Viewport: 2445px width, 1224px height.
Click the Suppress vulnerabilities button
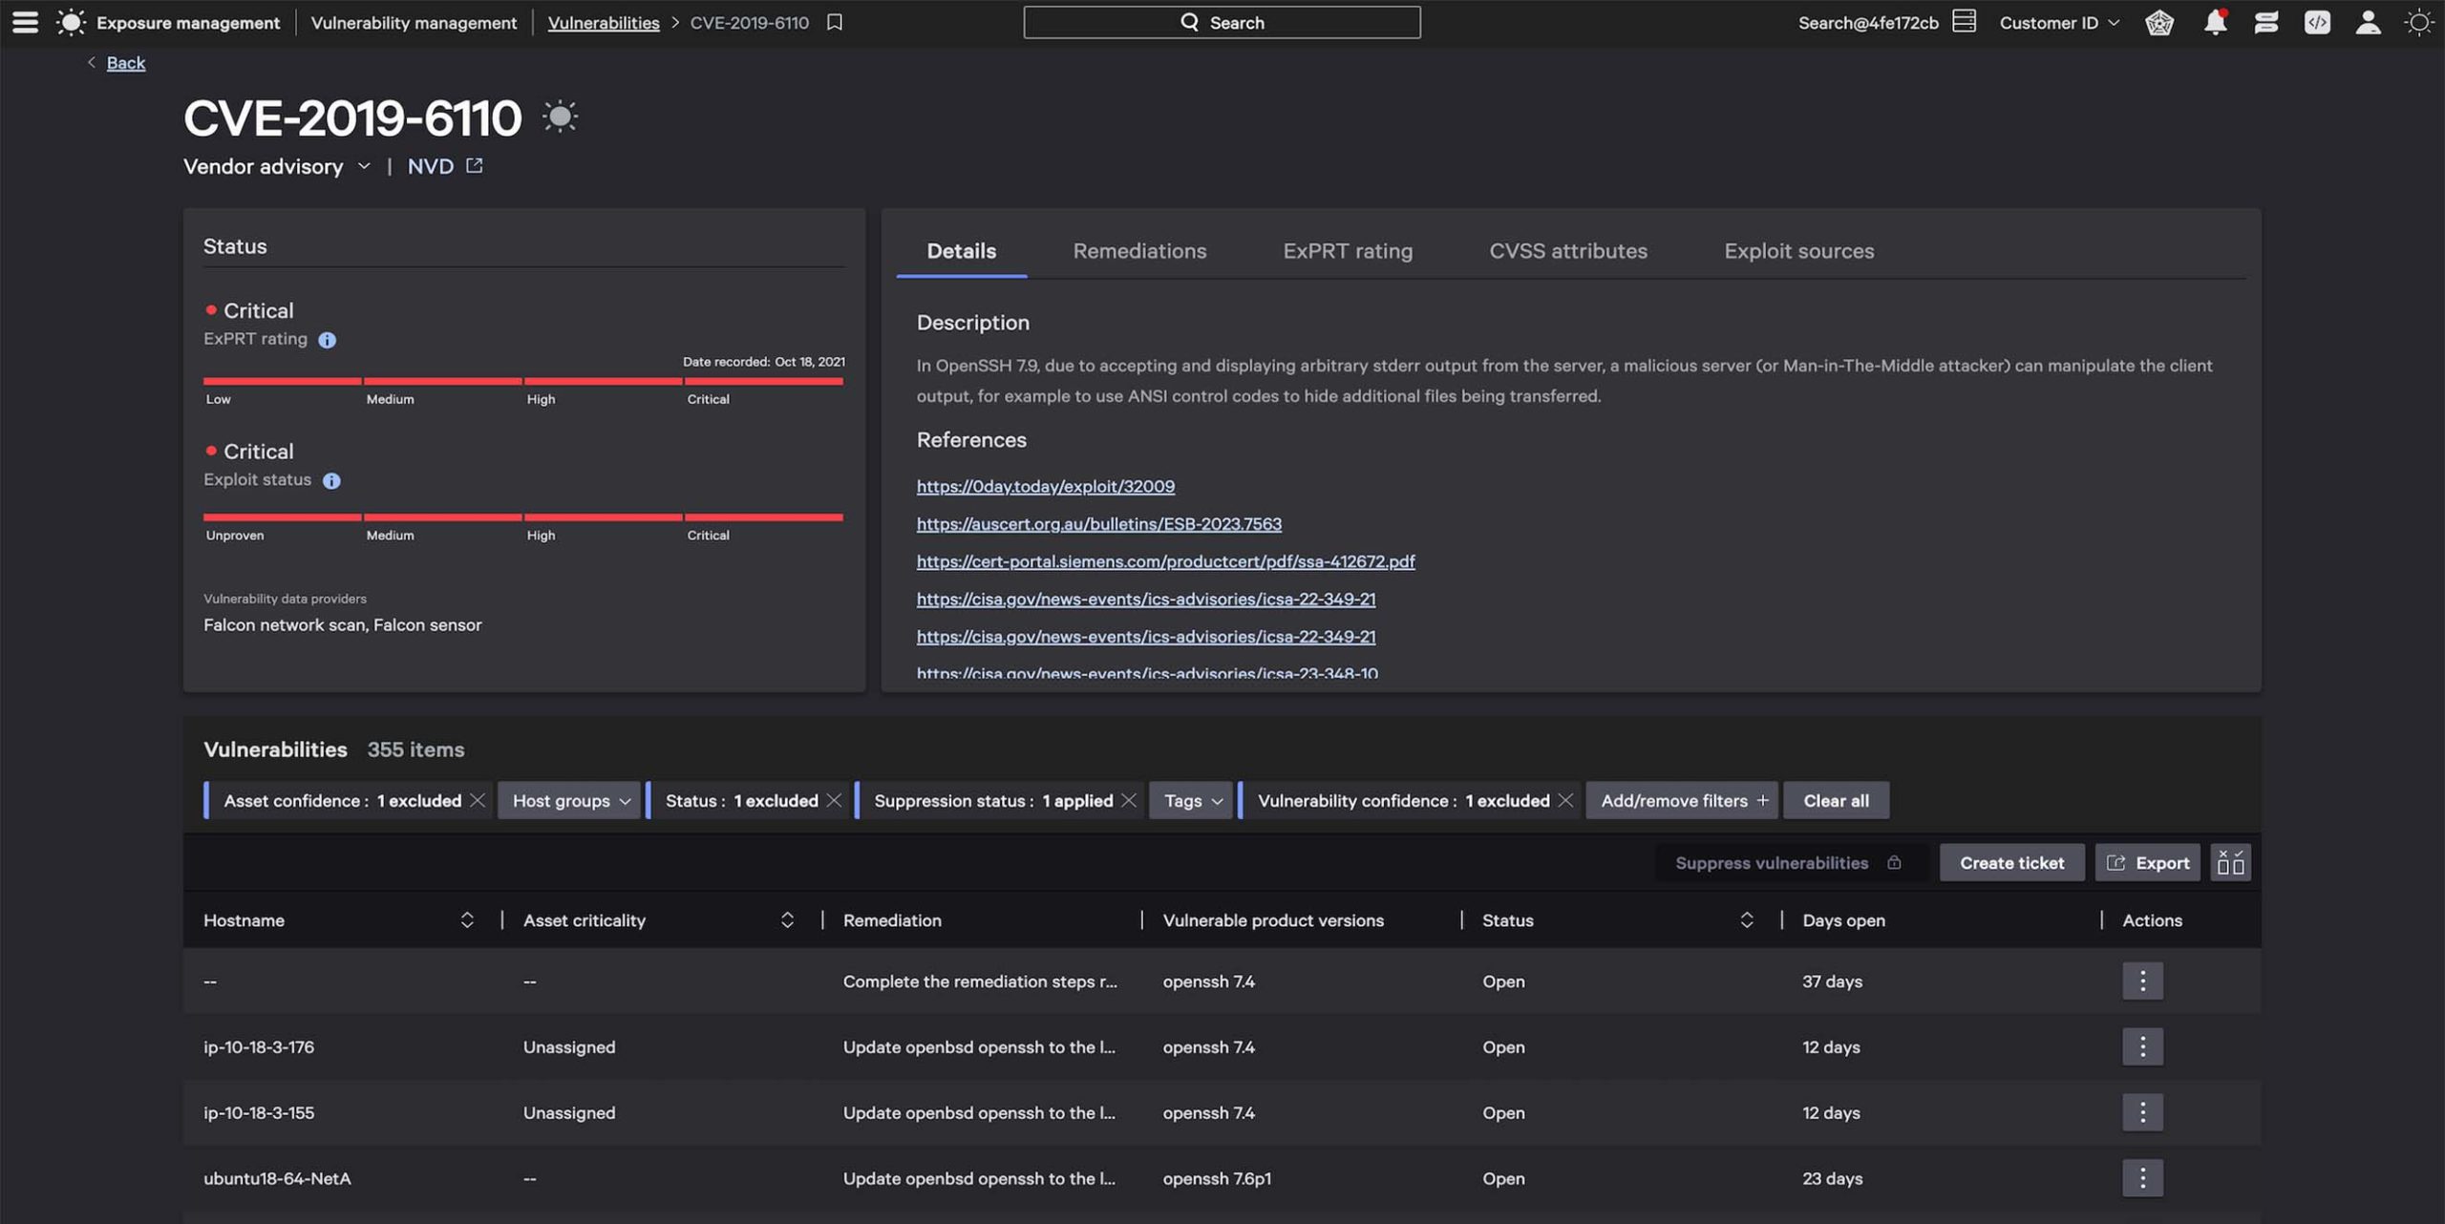click(x=1790, y=862)
